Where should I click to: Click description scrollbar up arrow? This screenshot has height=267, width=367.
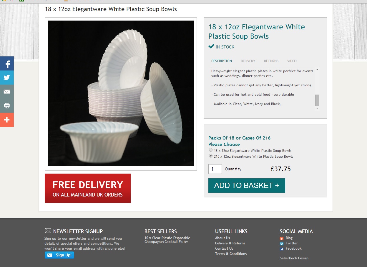317,70
